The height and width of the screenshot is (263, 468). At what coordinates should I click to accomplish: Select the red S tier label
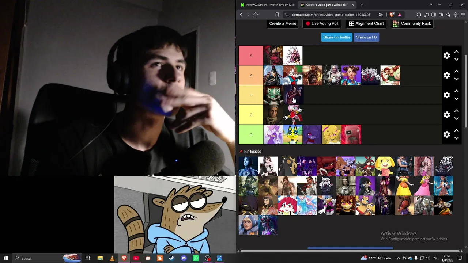click(x=251, y=56)
